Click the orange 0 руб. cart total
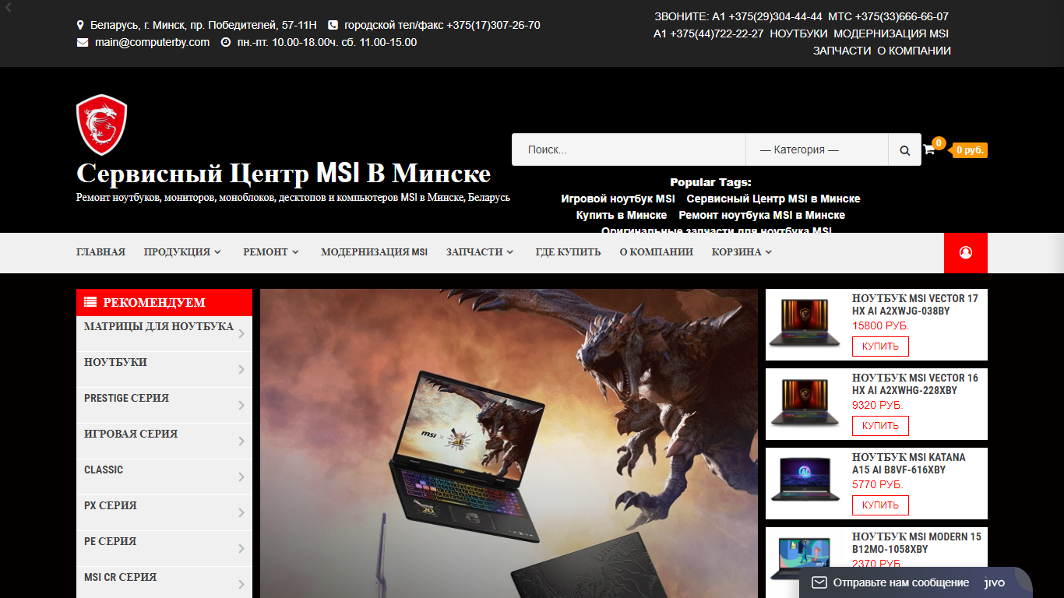The width and height of the screenshot is (1064, 598). tap(970, 150)
